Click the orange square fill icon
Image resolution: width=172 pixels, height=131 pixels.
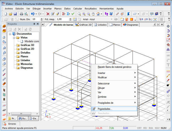[x=132, y=19]
